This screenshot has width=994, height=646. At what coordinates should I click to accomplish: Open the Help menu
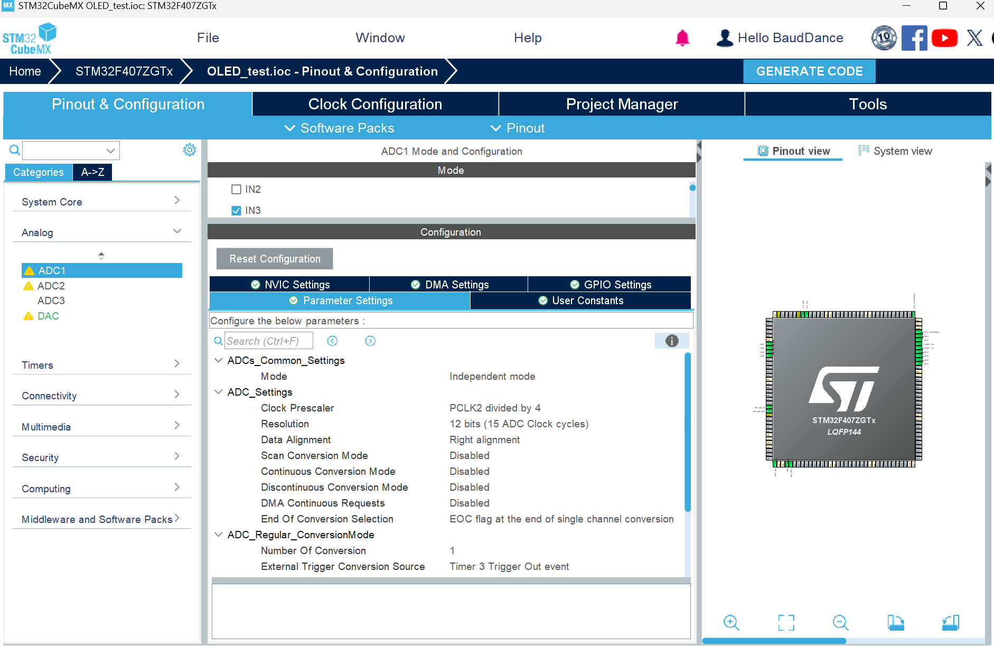coord(528,38)
